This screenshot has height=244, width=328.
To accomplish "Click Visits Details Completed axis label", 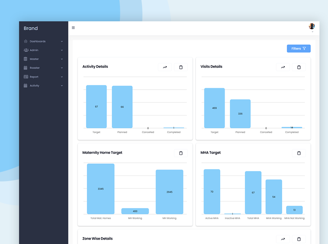I will click(x=292, y=132).
